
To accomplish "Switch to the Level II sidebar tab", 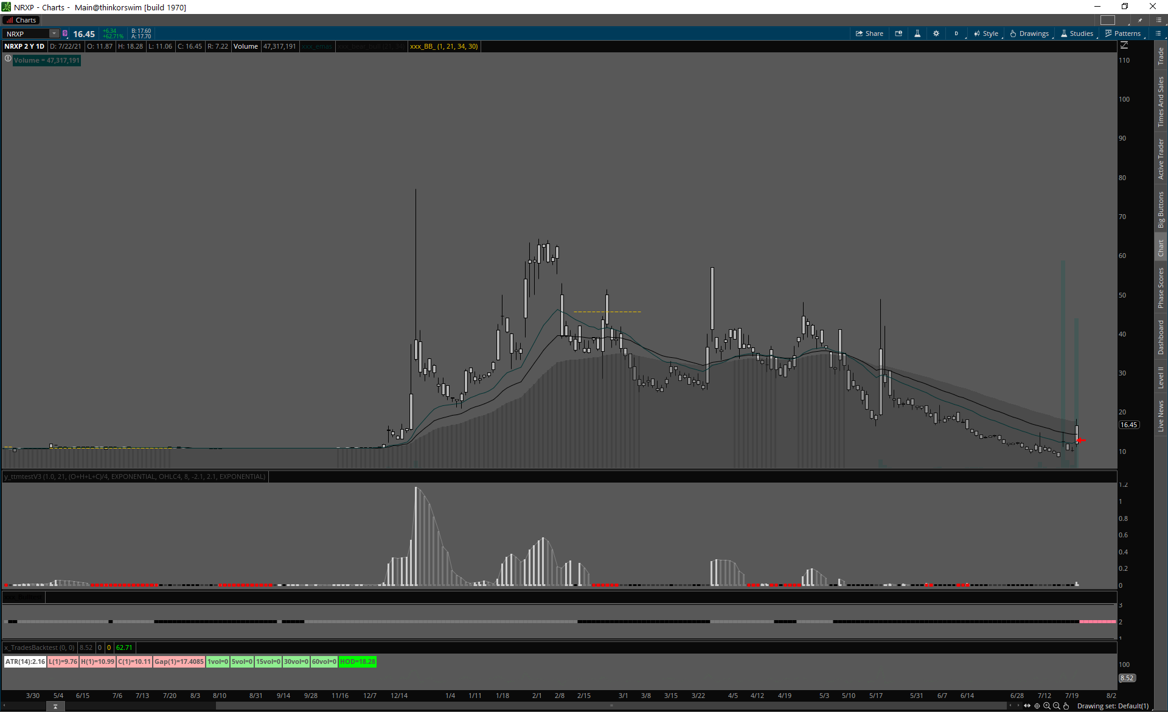I will 1161,377.
